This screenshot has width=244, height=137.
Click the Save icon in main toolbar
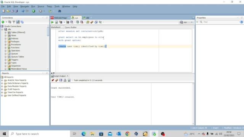click(12, 11)
